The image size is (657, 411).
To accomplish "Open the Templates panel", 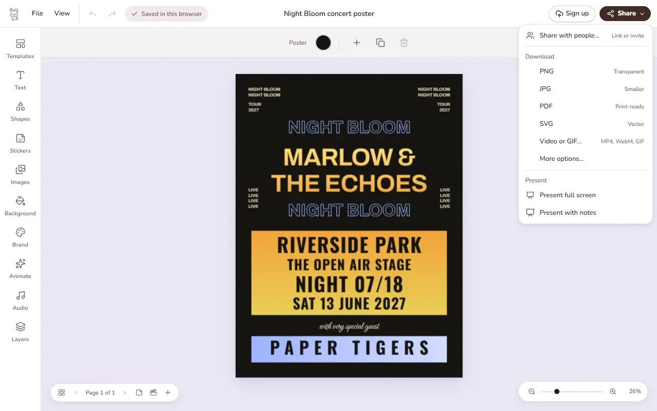I will tap(20, 49).
